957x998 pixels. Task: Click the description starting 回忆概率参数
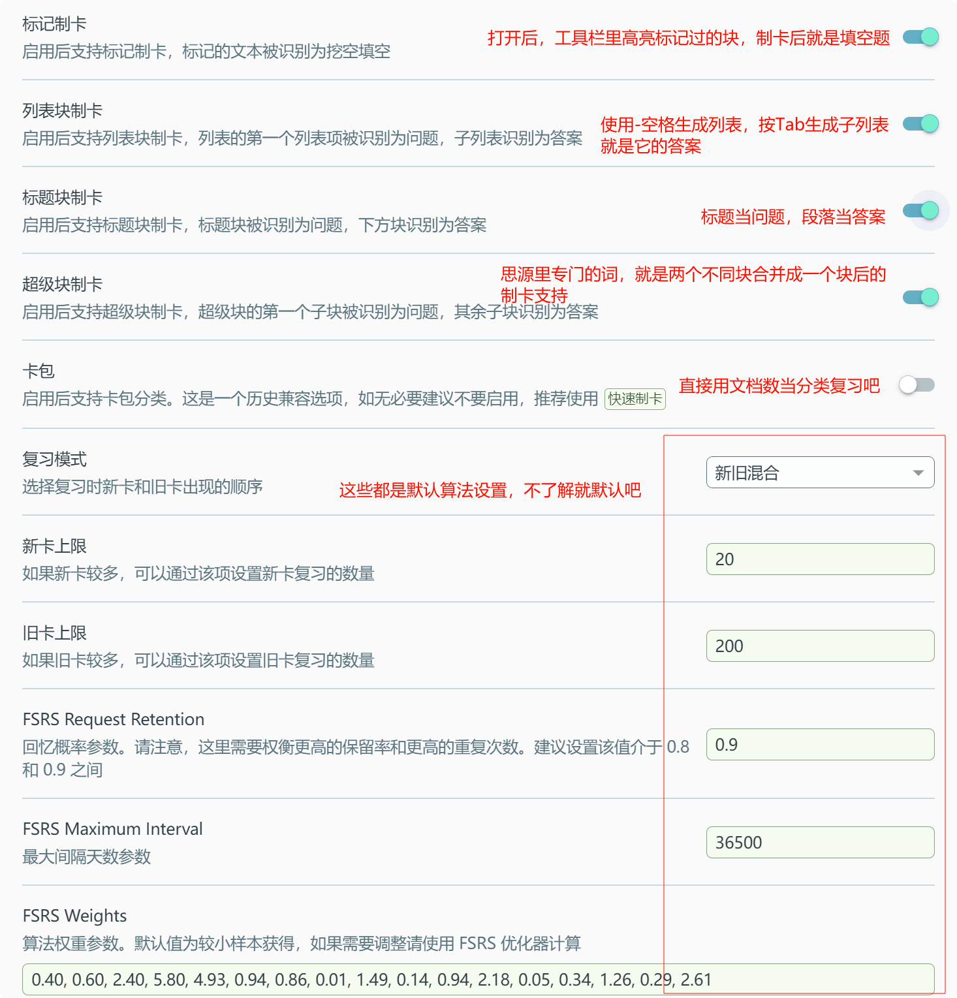point(356,758)
